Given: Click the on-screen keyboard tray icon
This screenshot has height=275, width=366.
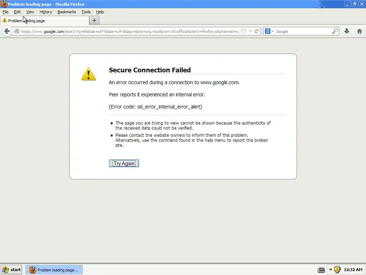Looking at the screenshot, I should [x=321, y=270].
